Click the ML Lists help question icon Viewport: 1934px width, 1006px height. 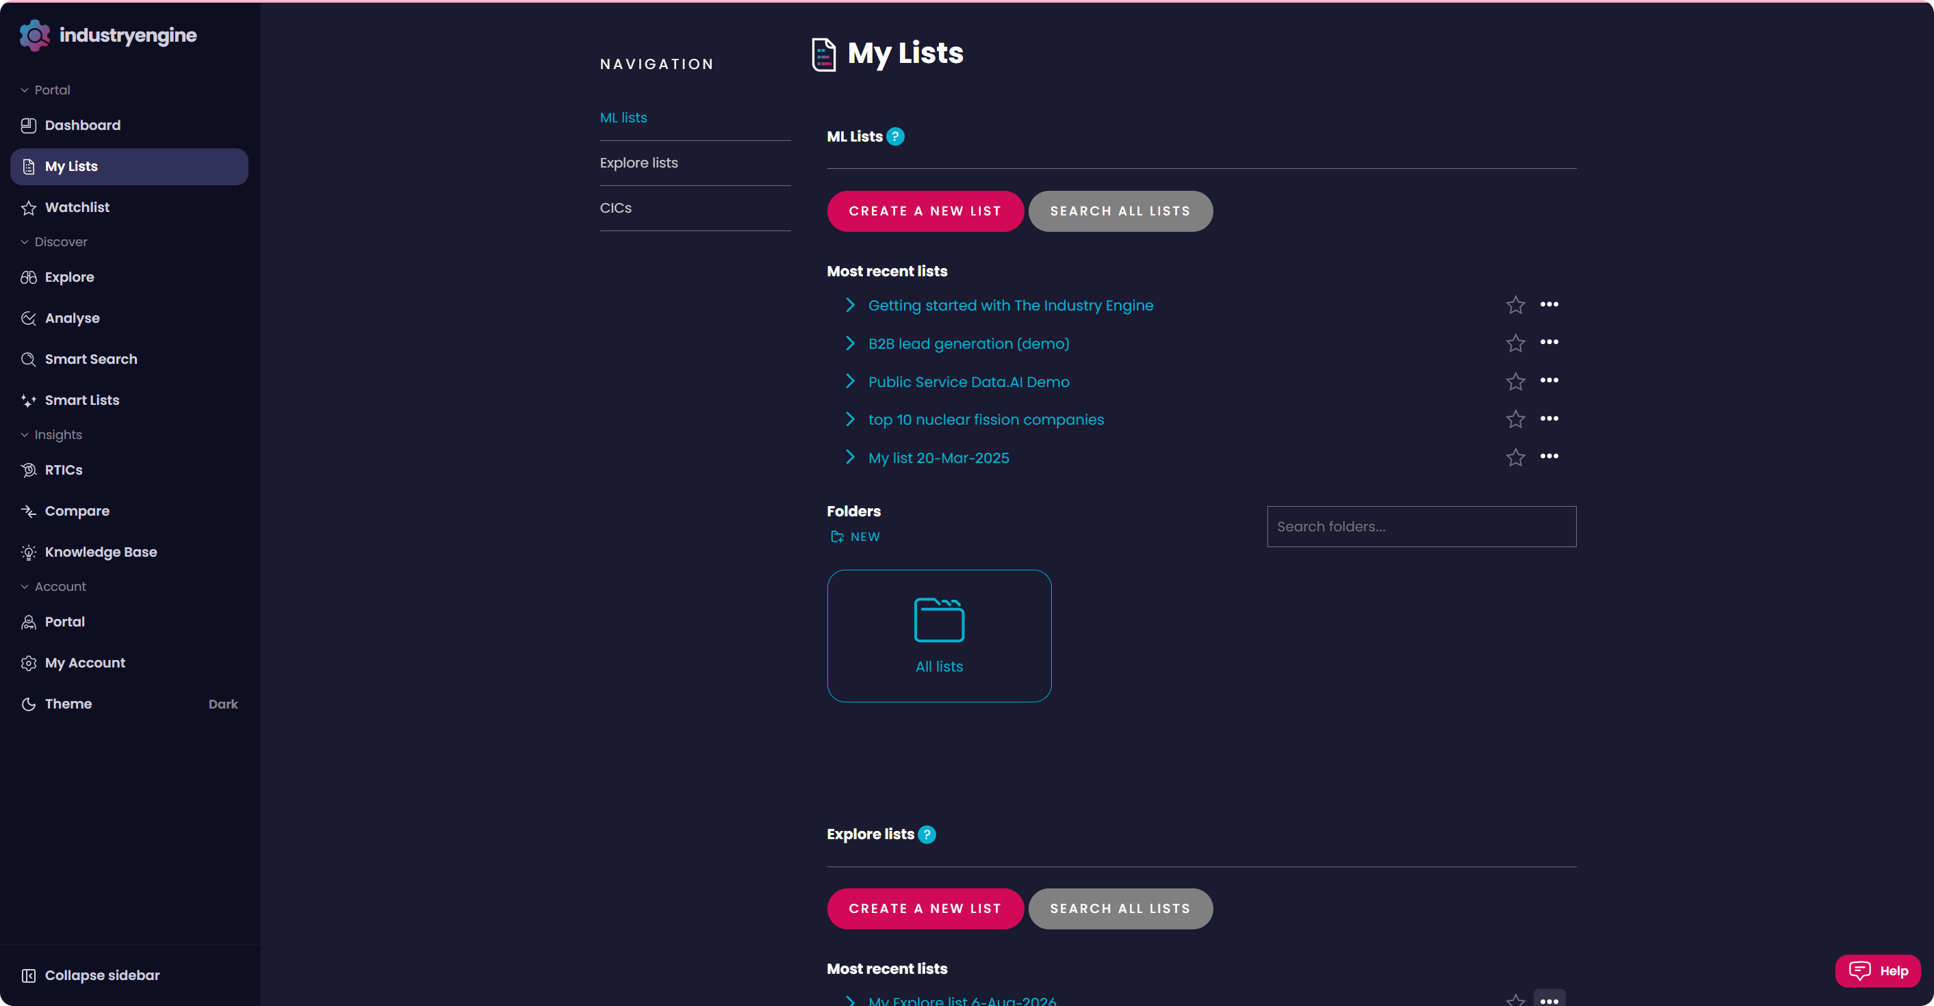pyautogui.click(x=896, y=137)
